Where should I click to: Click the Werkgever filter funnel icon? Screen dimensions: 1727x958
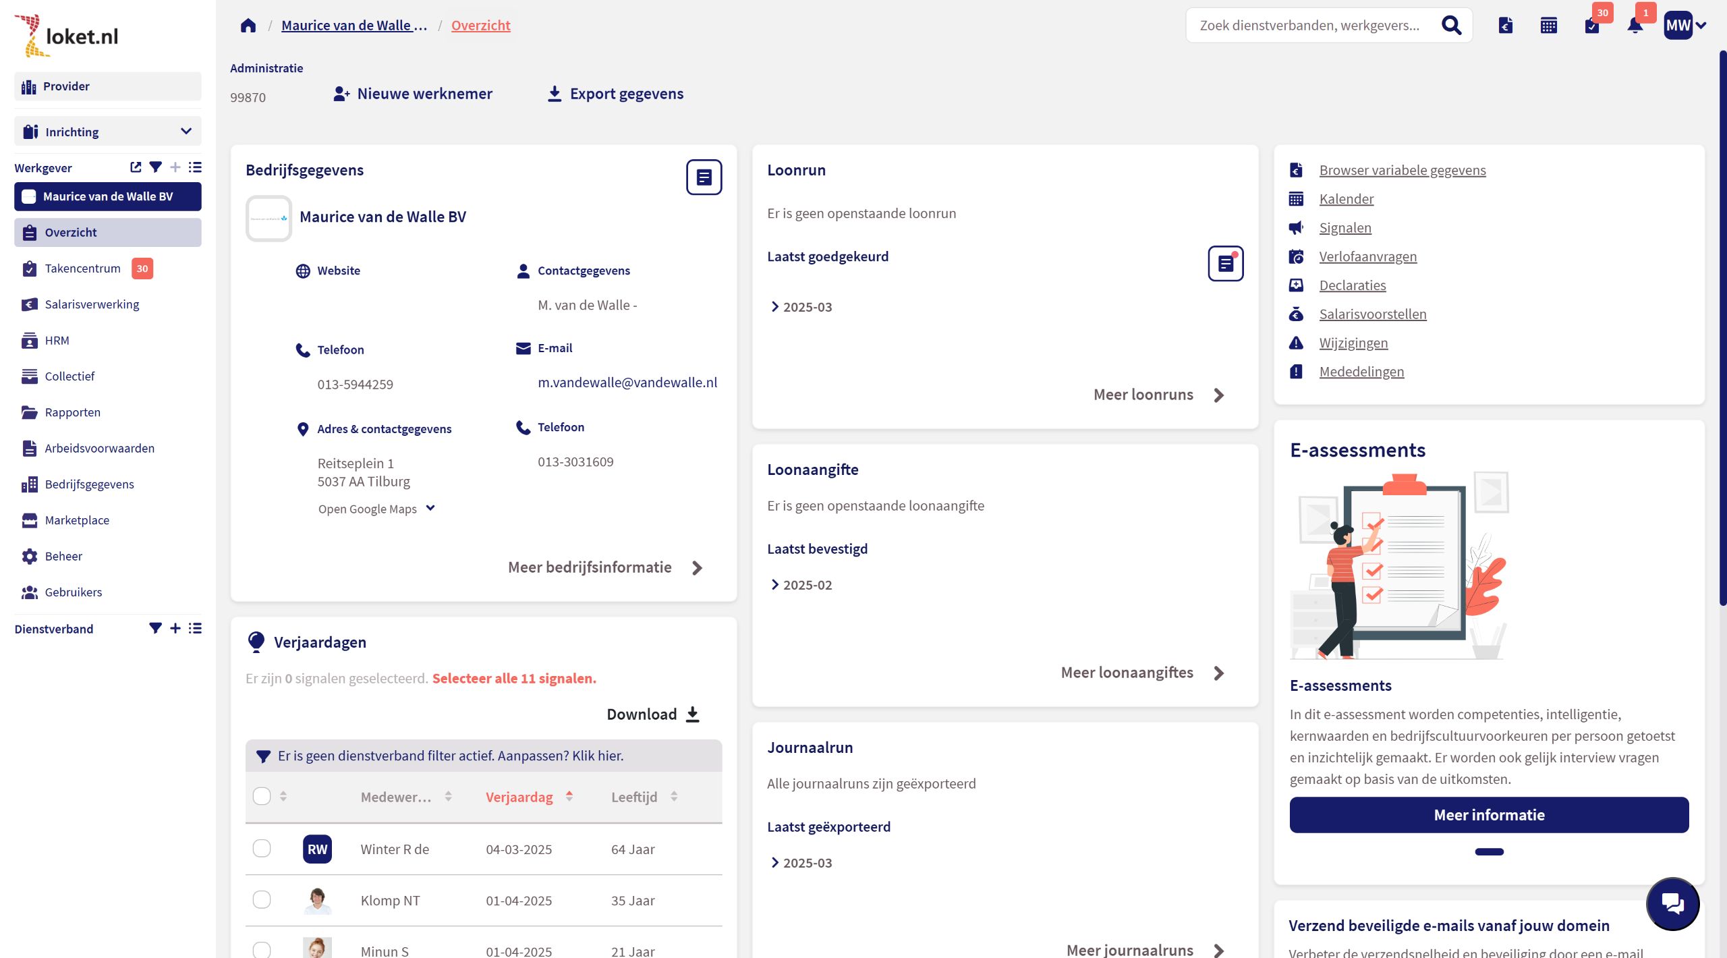point(155,167)
